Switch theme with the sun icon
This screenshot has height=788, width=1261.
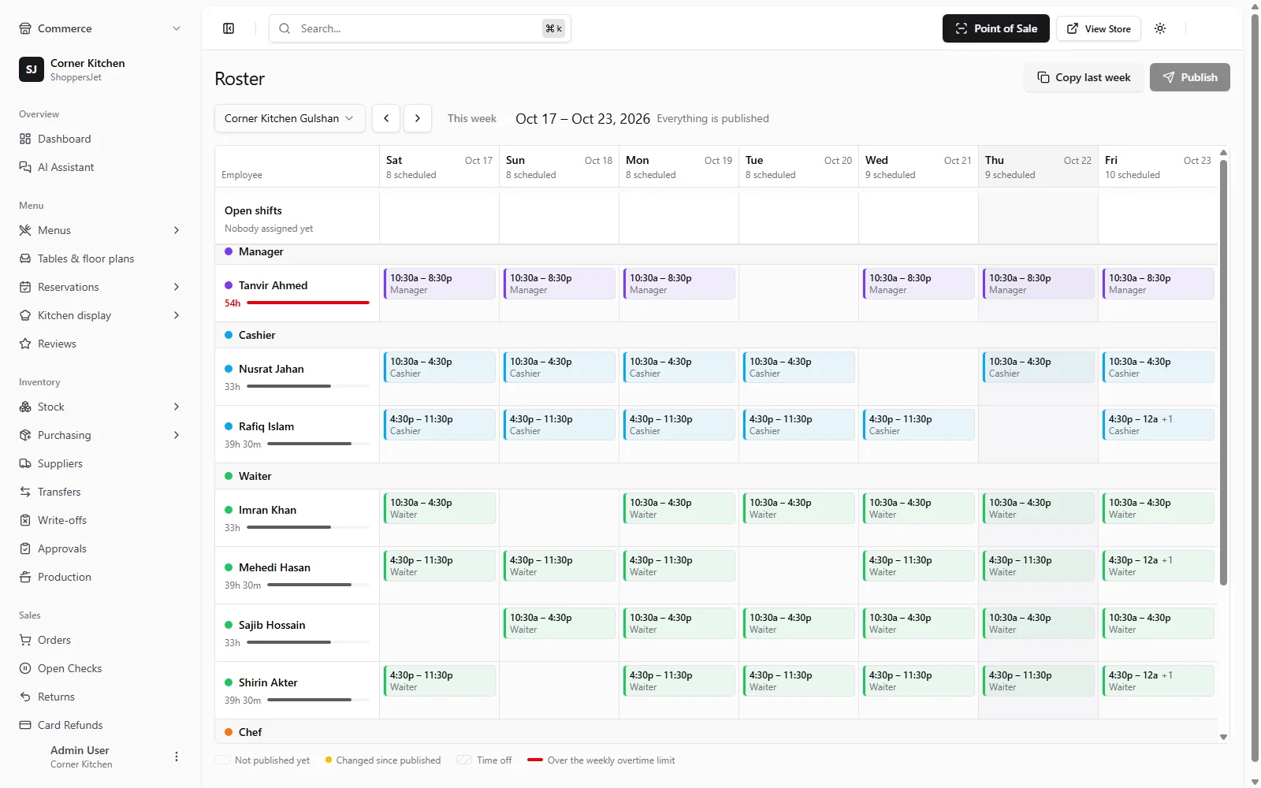(x=1160, y=28)
